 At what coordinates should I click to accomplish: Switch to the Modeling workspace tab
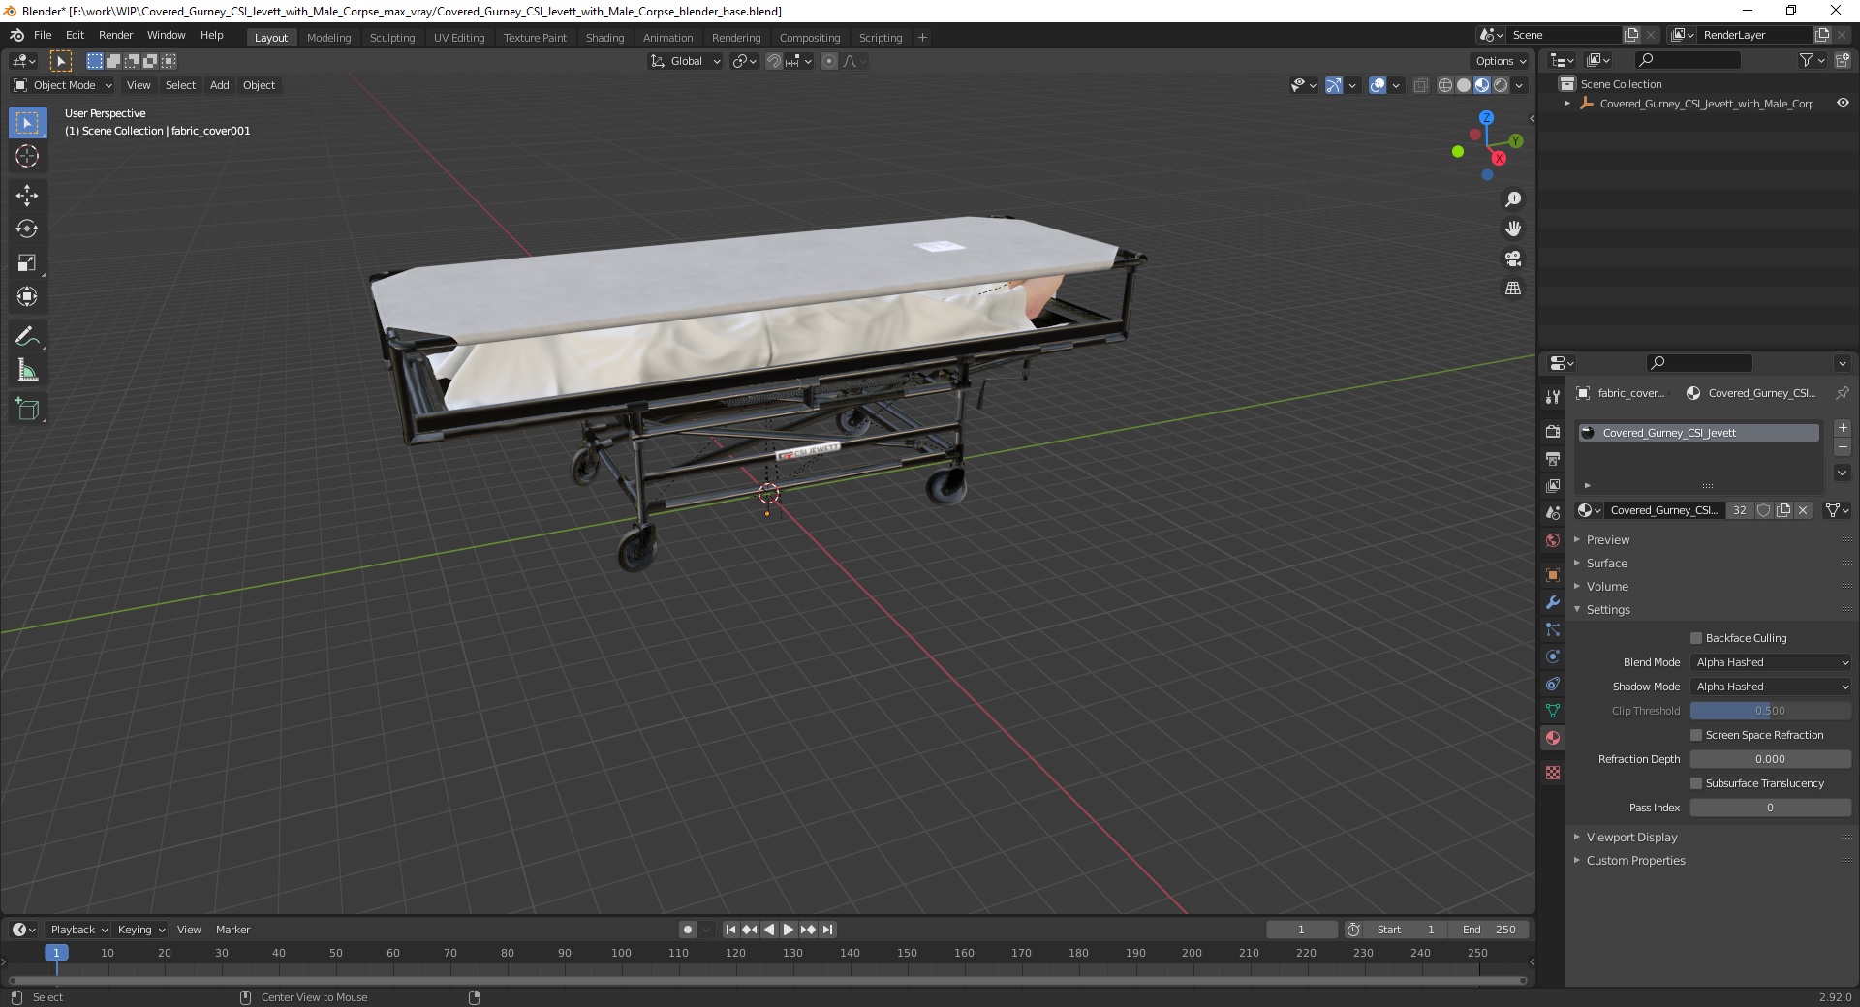[x=329, y=38]
